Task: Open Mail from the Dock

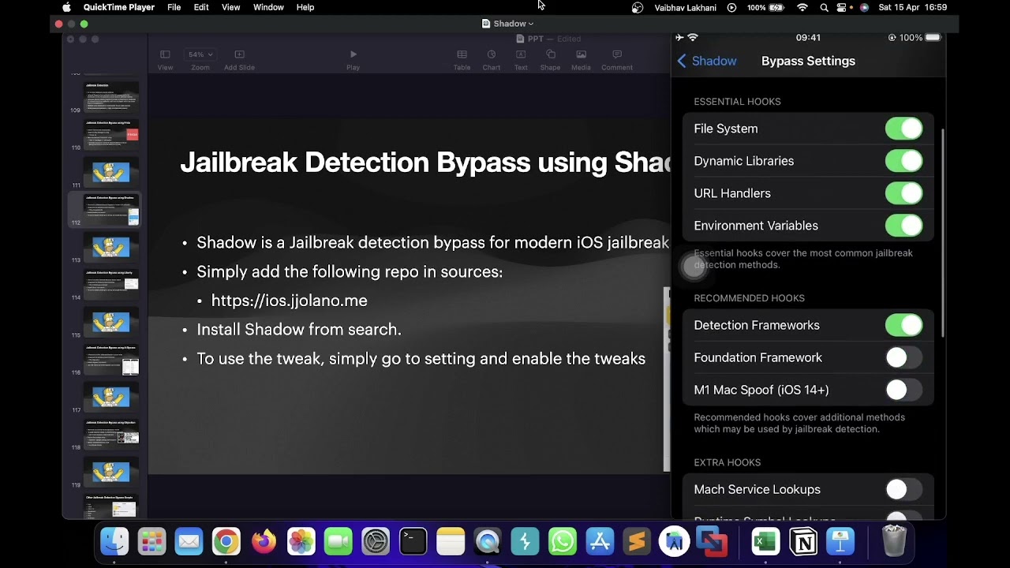Action: [x=189, y=542]
